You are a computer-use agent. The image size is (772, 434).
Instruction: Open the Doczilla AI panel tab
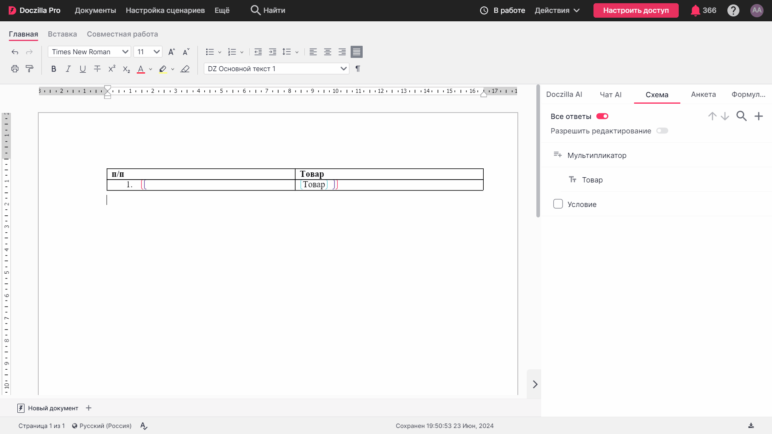coord(564,94)
